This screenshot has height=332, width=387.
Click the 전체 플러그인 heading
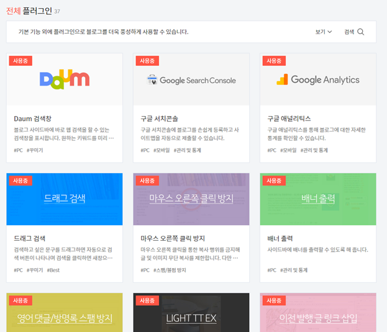tap(29, 11)
